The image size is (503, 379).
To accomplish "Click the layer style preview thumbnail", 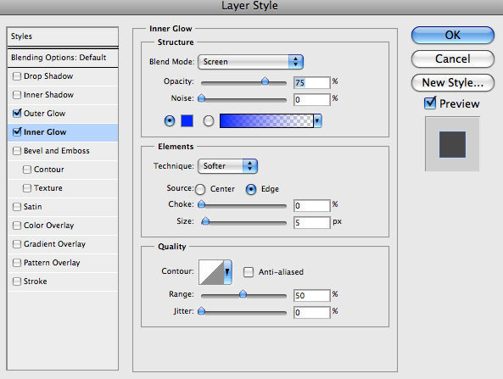I will pyautogui.click(x=452, y=144).
